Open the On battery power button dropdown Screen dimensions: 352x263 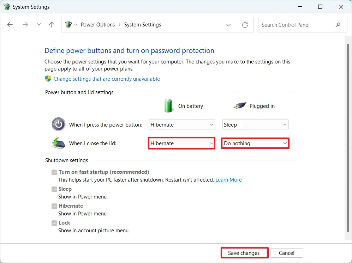click(x=182, y=124)
